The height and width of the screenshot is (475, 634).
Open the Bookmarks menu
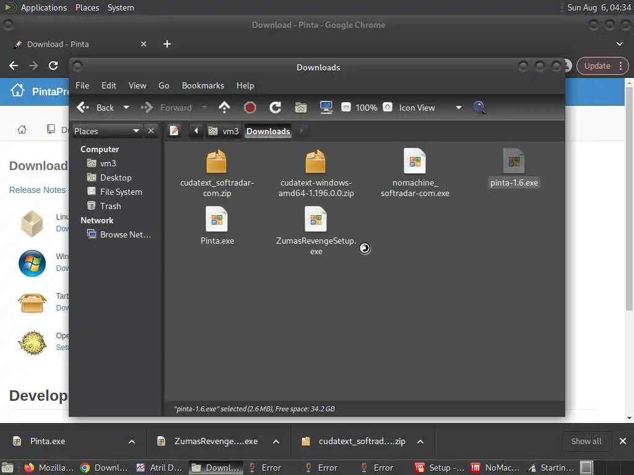(x=203, y=85)
